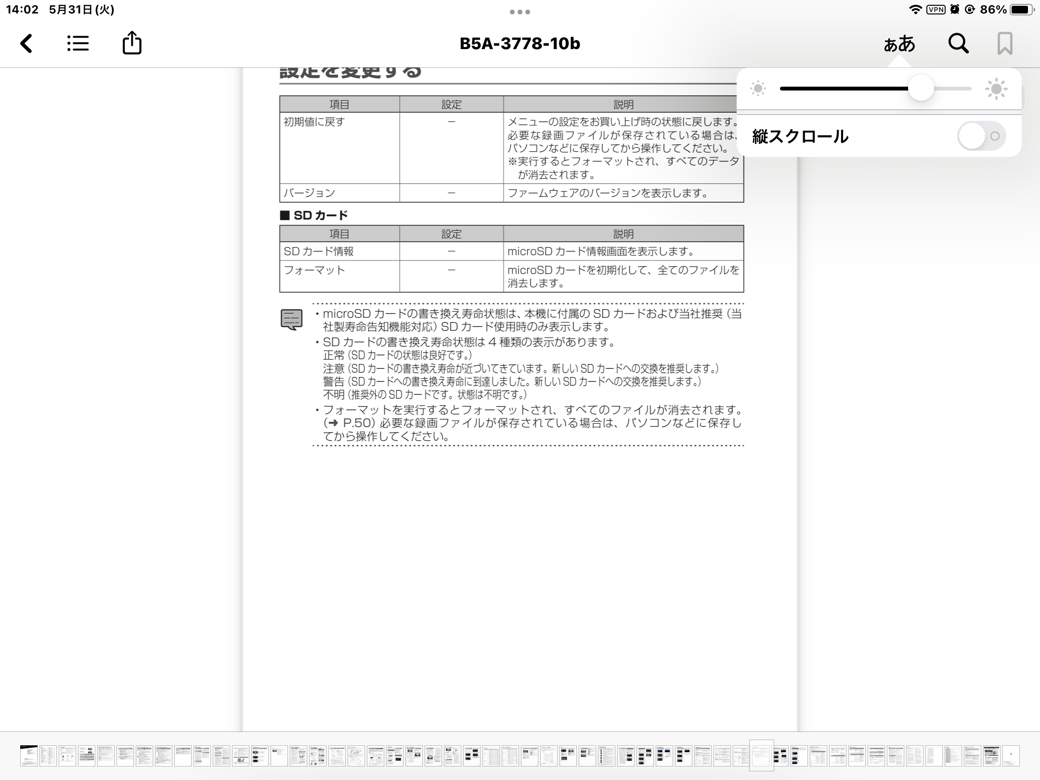This screenshot has width=1040, height=780.
Task: Jump to the last page thumbnail
Action: [x=1011, y=755]
